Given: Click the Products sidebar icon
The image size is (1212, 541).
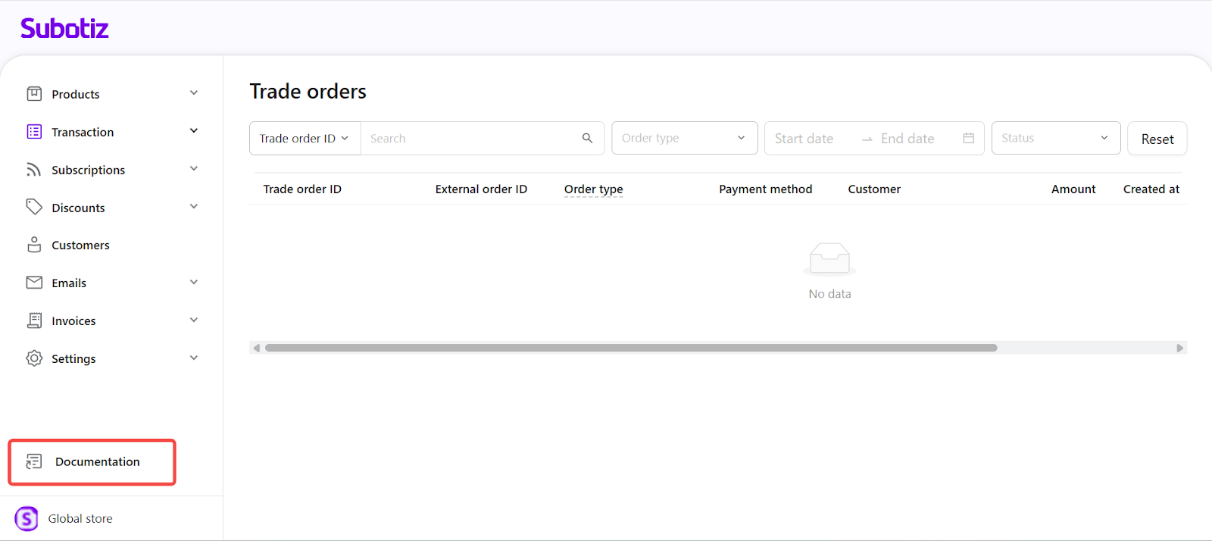Looking at the screenshot, I should [x=34, y=94].
